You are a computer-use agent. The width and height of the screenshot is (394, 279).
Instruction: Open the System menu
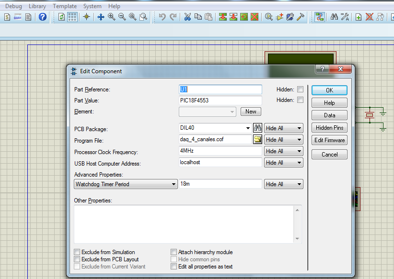click(x=92, y=6)
